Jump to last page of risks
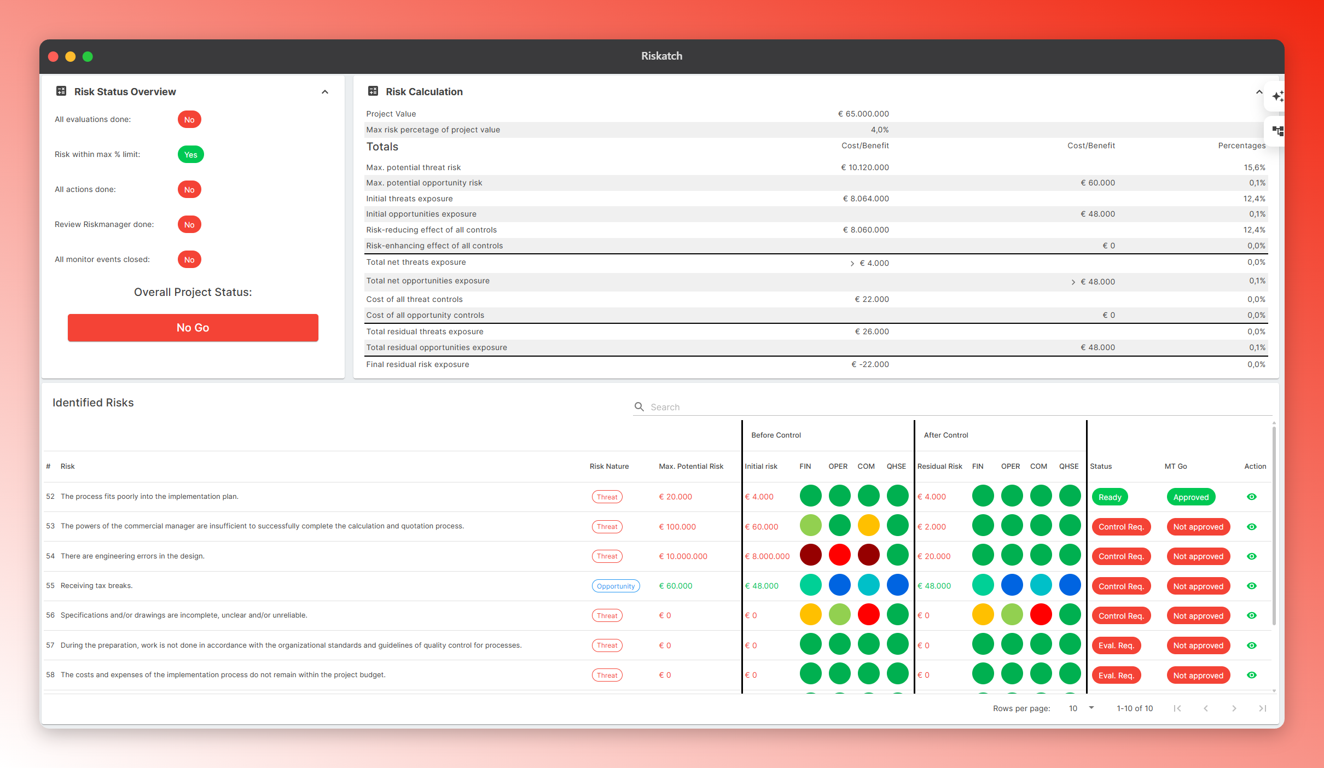 [1263, 708]
